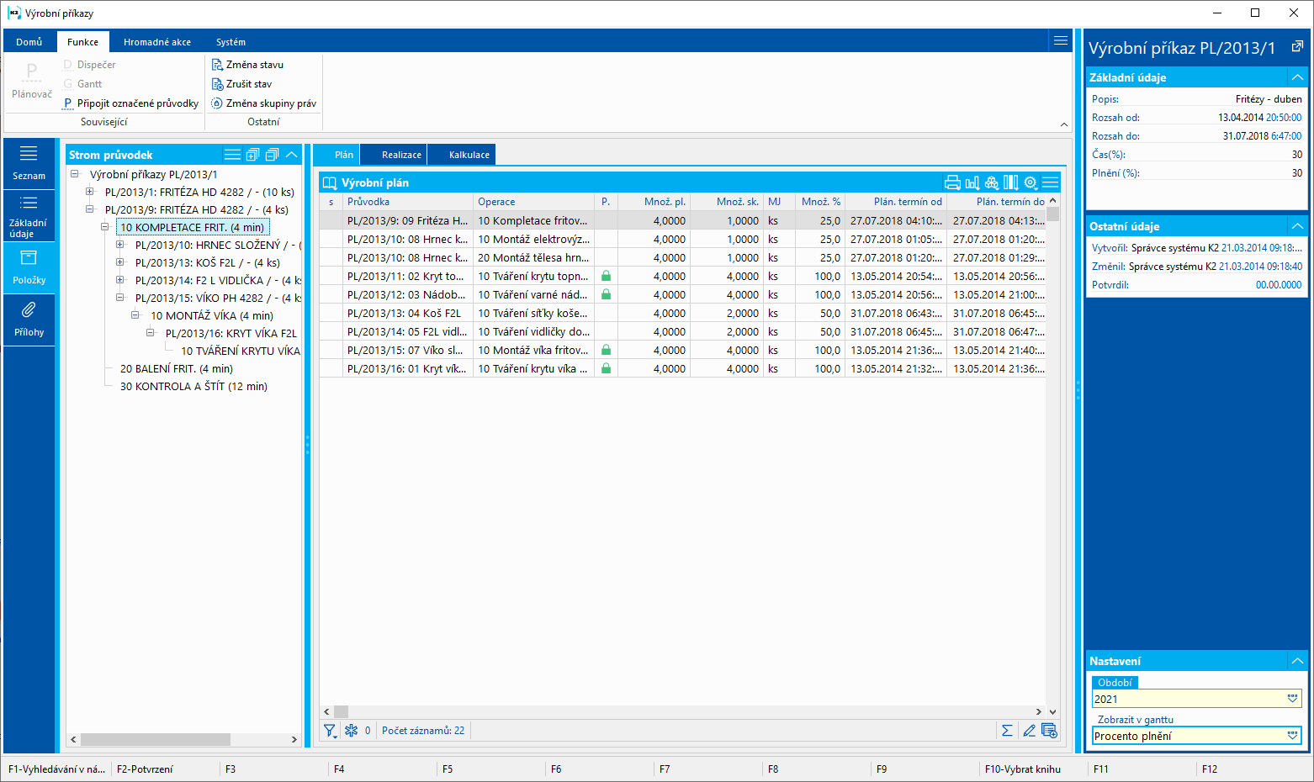Open the Plánovač tool
The width and height of the screenshot is (1314, 782).
pos(32,82)
